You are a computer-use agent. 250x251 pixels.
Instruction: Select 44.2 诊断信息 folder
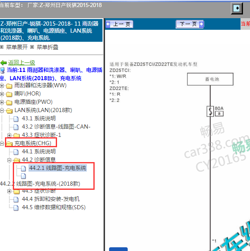tap(39, 160)
